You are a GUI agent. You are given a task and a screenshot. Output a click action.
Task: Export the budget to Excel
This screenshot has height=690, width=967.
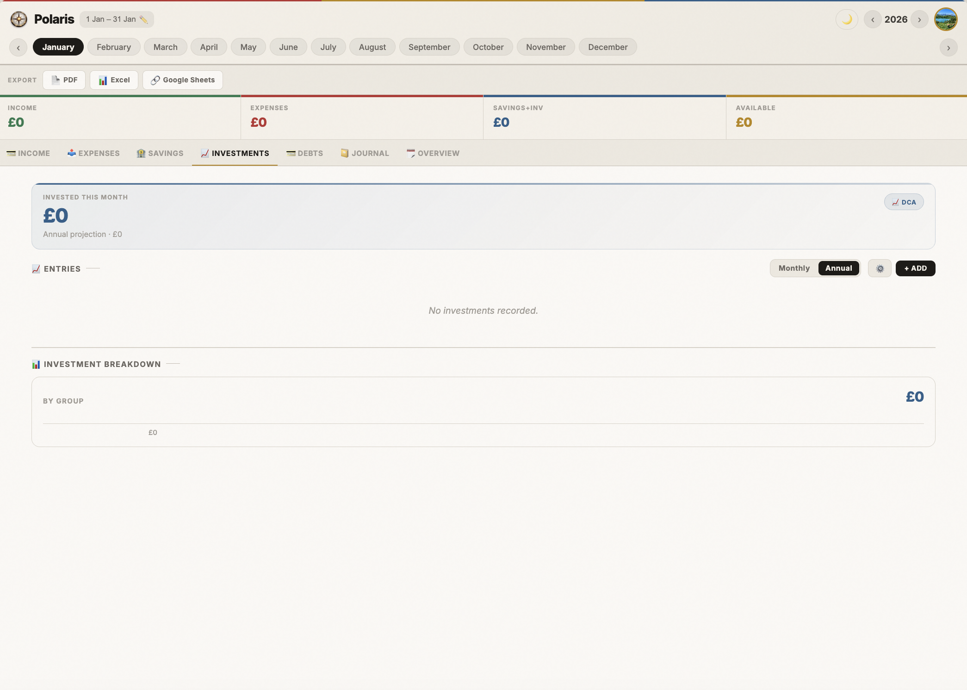pos(114,80)
